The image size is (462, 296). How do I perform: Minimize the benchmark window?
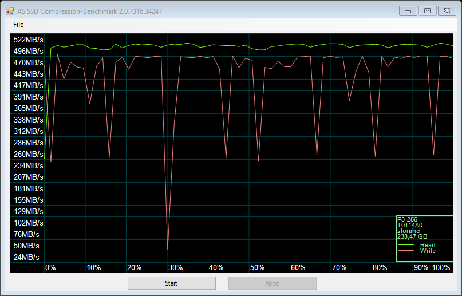408,10
